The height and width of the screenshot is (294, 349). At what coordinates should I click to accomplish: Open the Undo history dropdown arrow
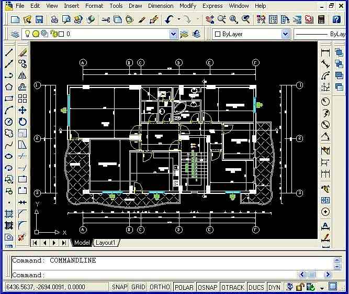178,19
